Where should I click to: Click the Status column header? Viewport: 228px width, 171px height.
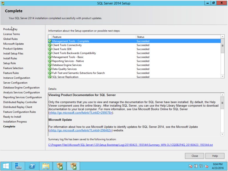click(x=177, y=37)
